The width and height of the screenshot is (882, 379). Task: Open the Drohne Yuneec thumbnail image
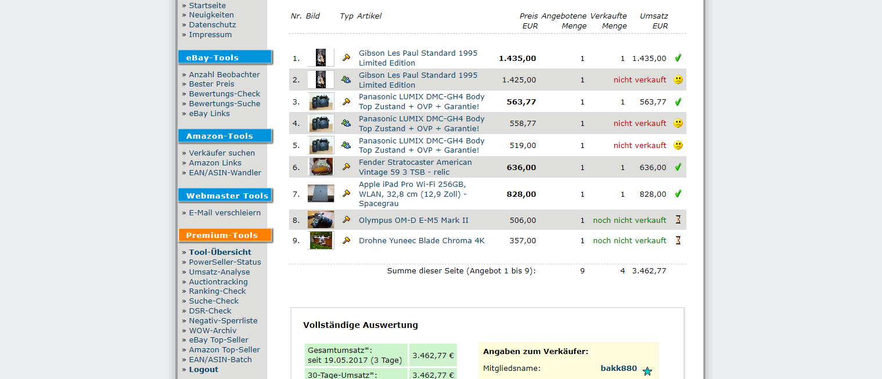321,240
